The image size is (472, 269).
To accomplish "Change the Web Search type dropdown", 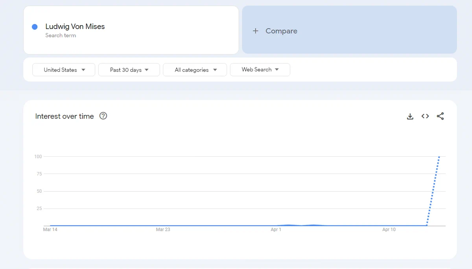I will click(260, 70).
